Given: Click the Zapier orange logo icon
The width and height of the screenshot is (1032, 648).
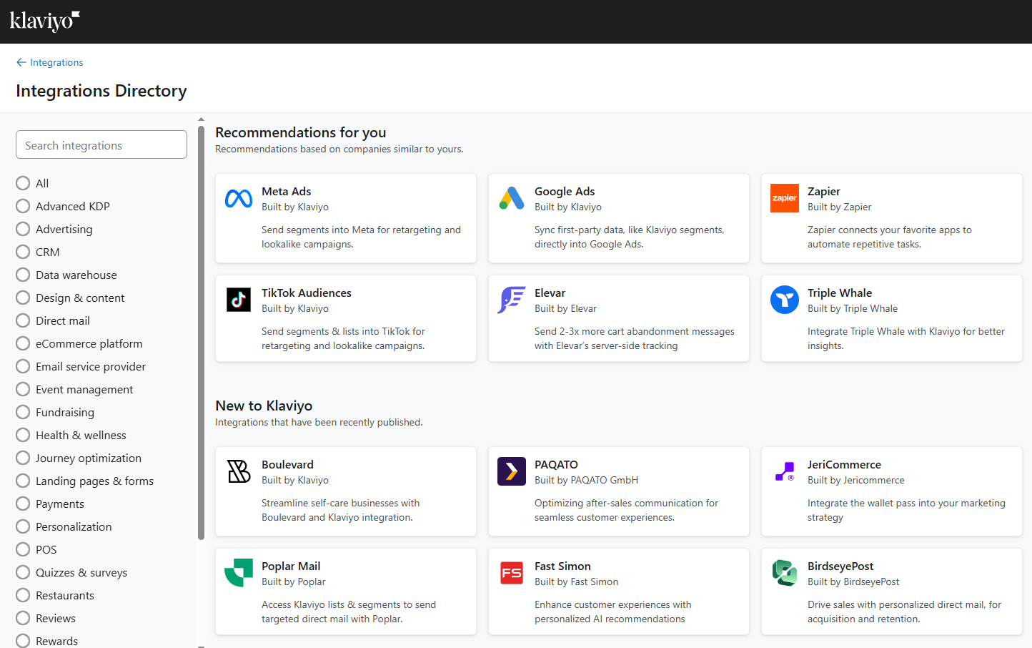Looking at the screenshot, I should coord(785,198).
